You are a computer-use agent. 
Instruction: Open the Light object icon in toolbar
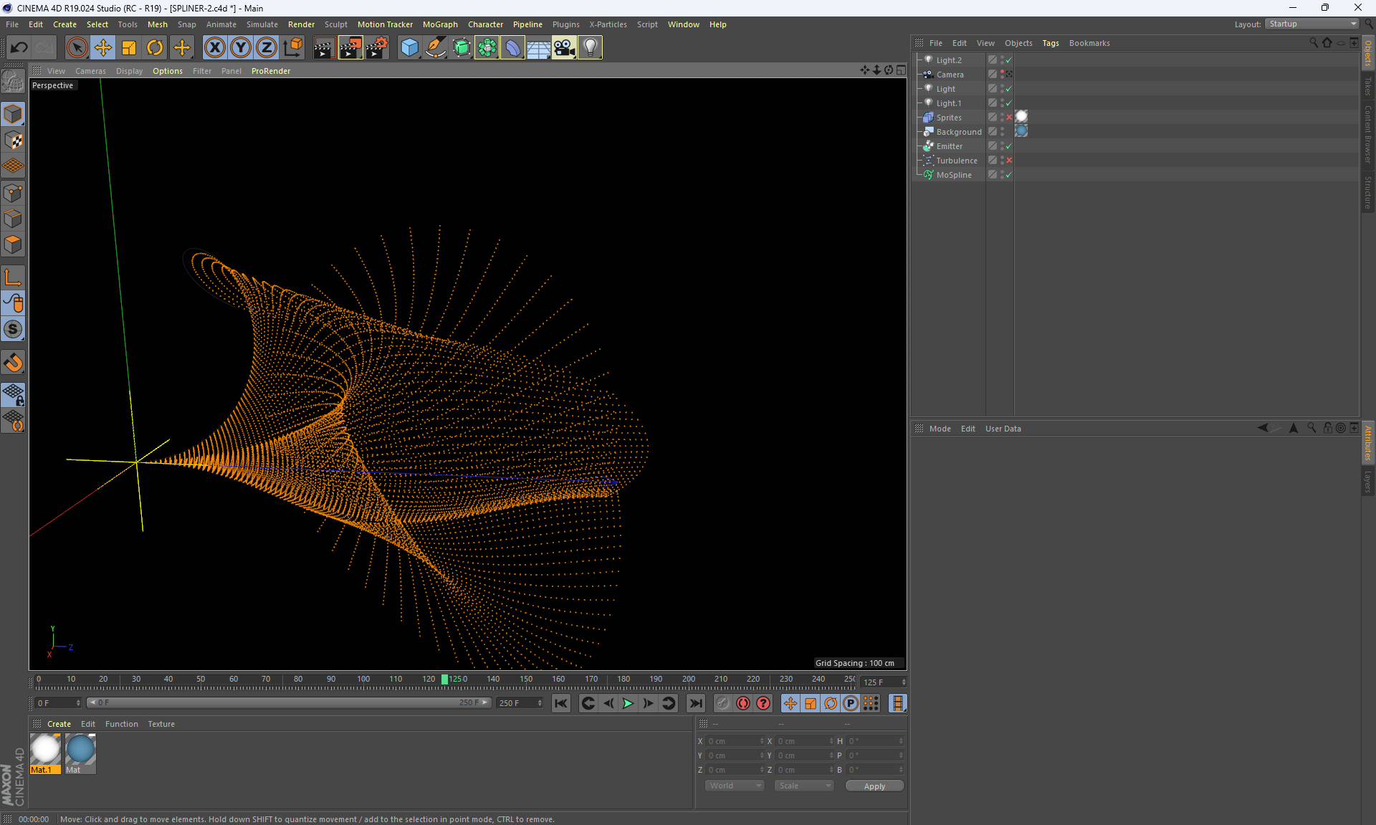click(590, 48)
